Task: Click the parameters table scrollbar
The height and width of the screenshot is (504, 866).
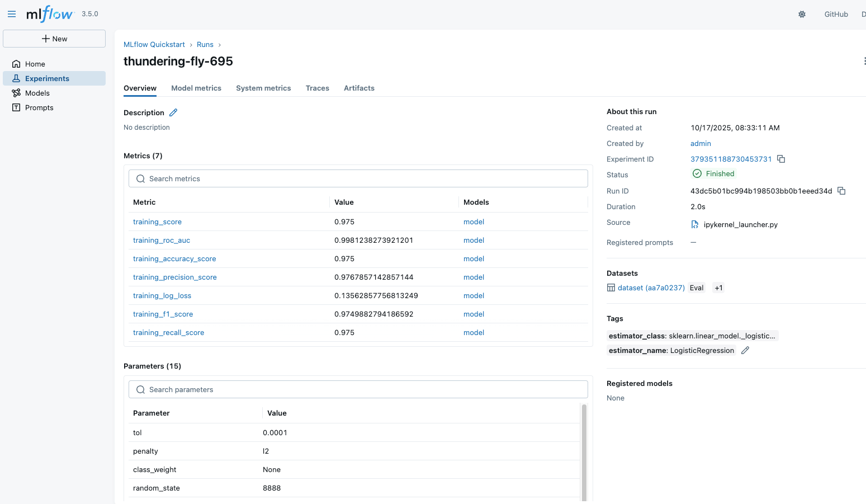Action: point(584,453)
